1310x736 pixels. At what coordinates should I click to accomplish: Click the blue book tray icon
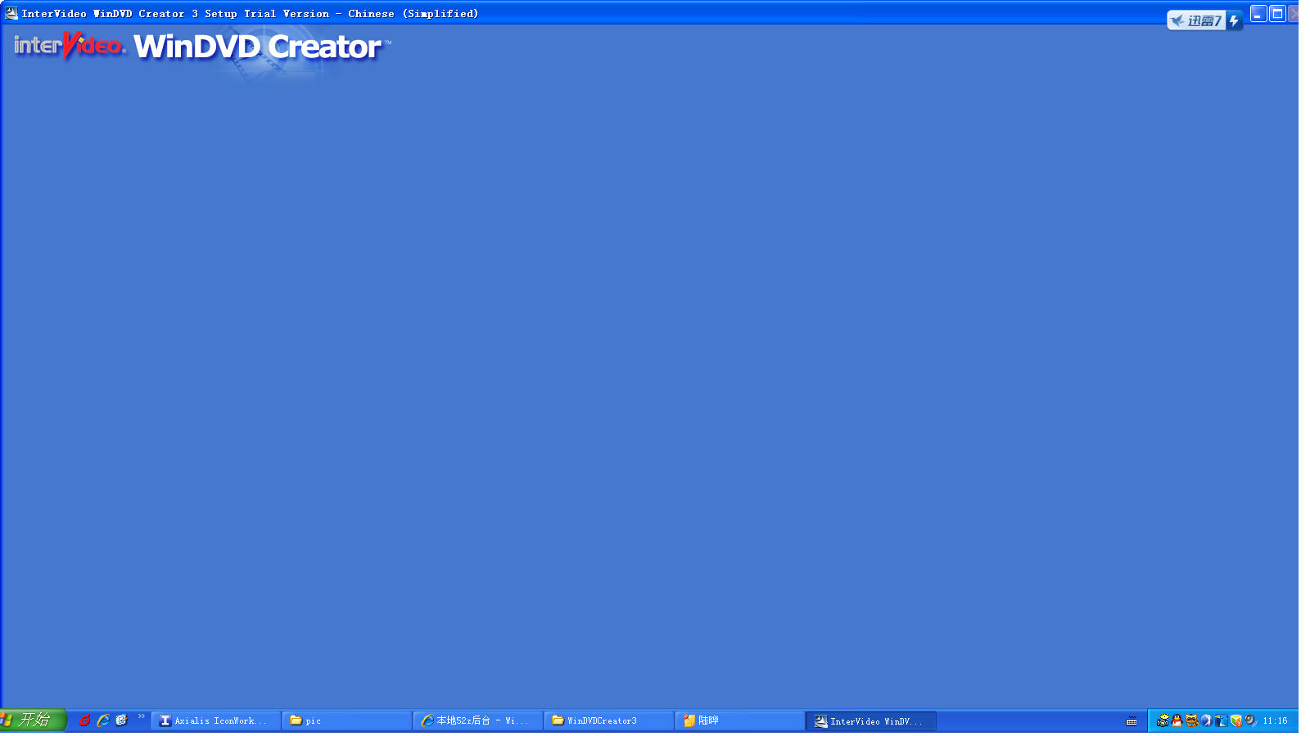(1221, 720)
